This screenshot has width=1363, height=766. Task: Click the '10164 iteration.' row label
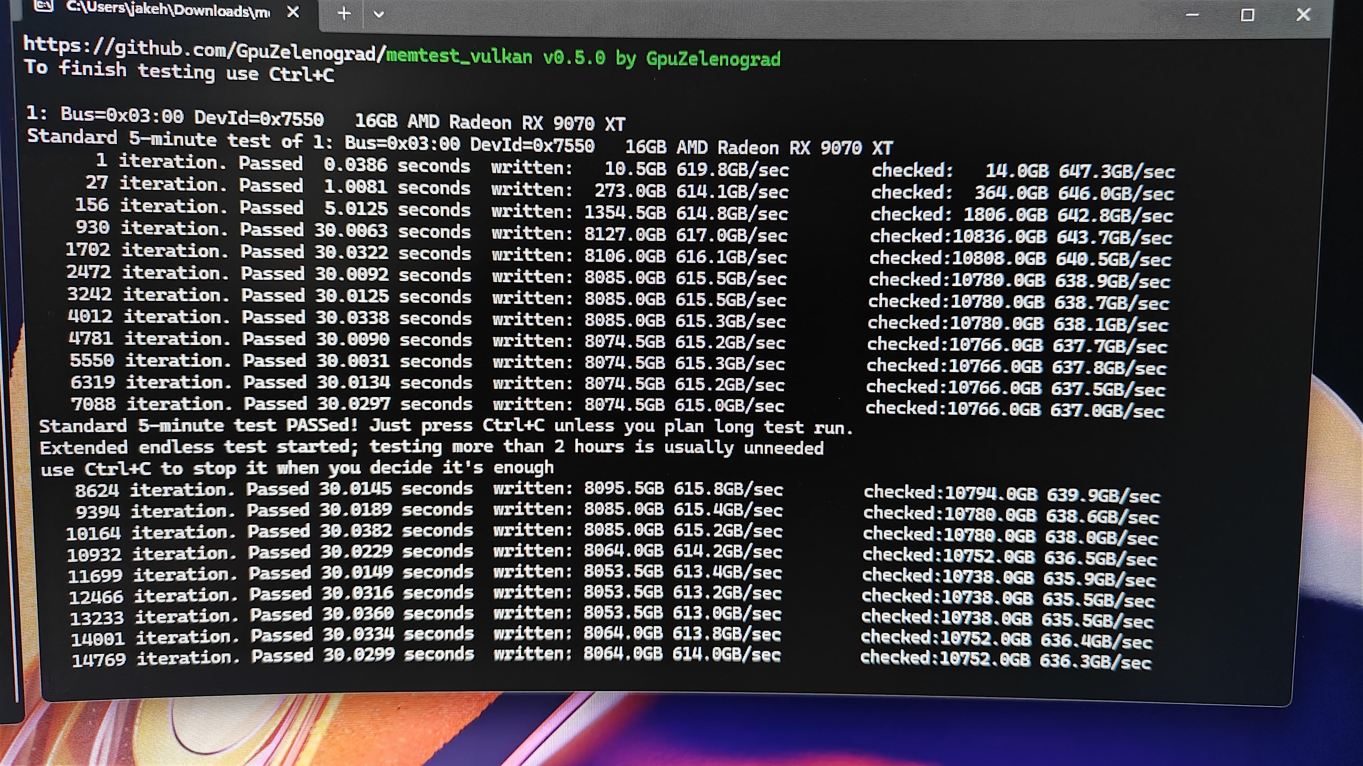pyautogui.click(x=151, y=532)
